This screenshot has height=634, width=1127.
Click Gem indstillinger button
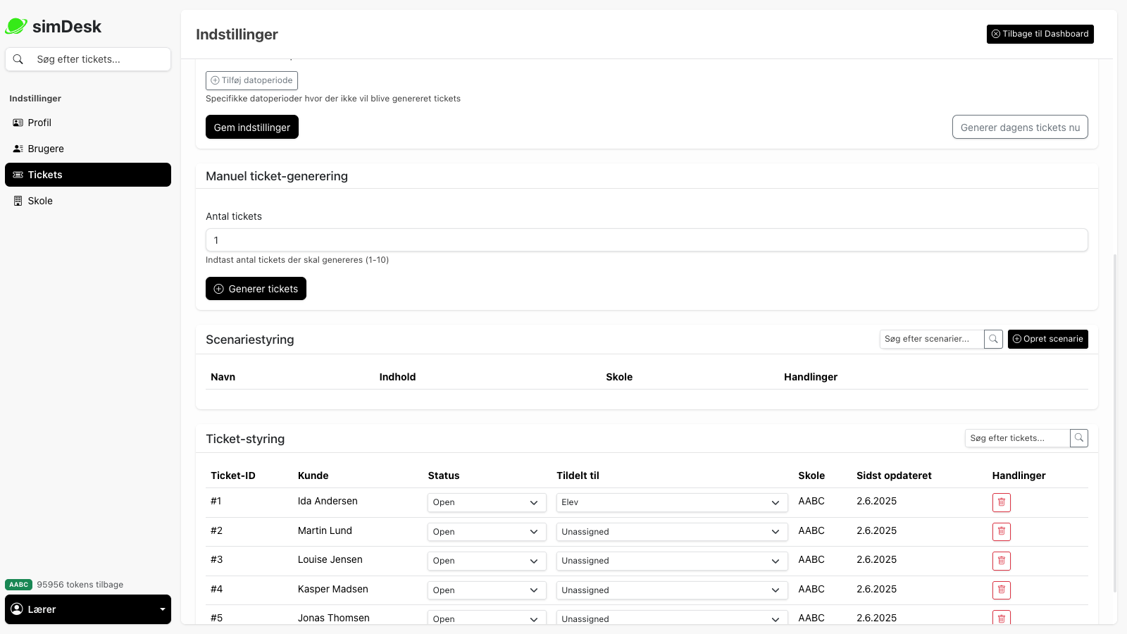coord(251,127)
